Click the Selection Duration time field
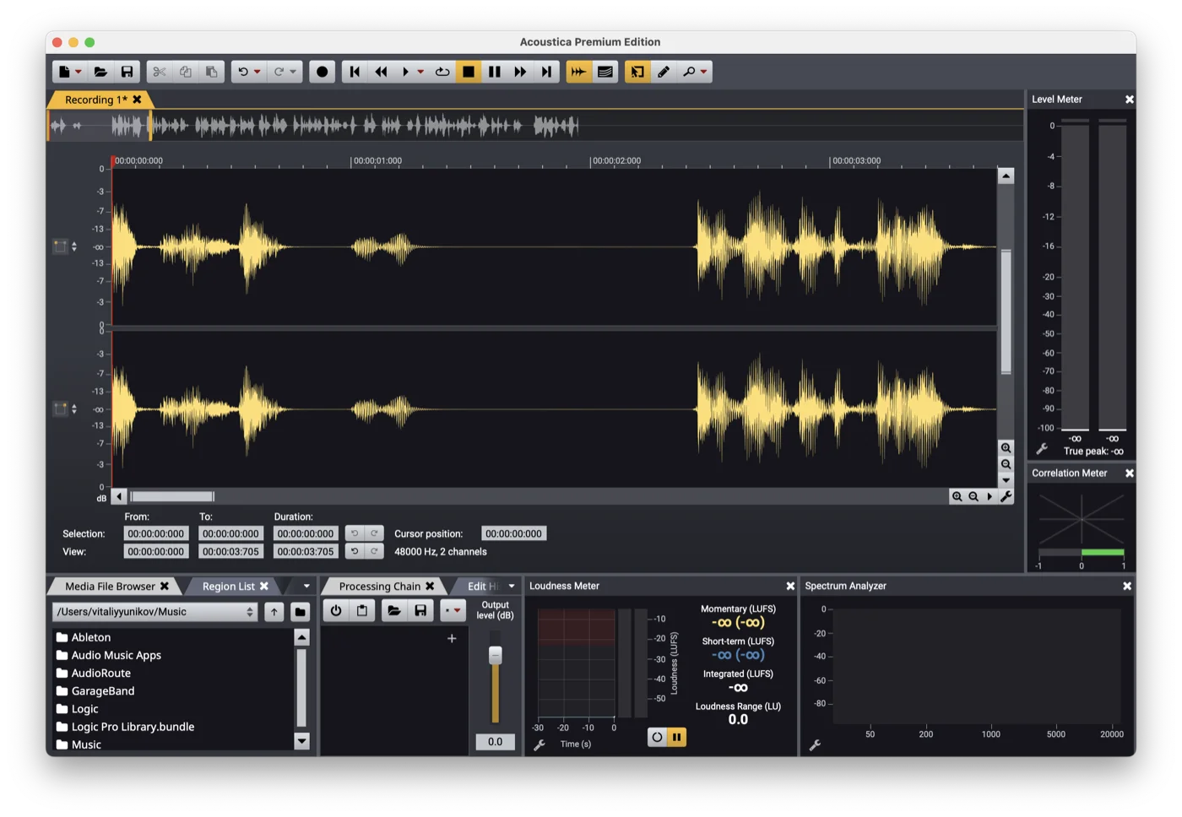Image resolution: width=1182 pixels, height=817 pixels. click(305, 533)
